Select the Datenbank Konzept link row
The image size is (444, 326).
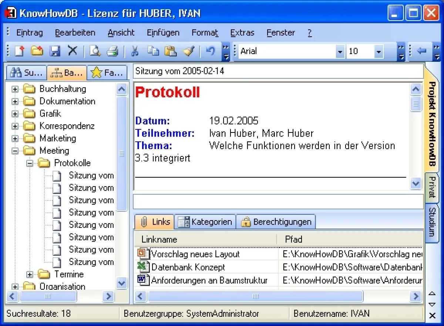coord(188,267)
